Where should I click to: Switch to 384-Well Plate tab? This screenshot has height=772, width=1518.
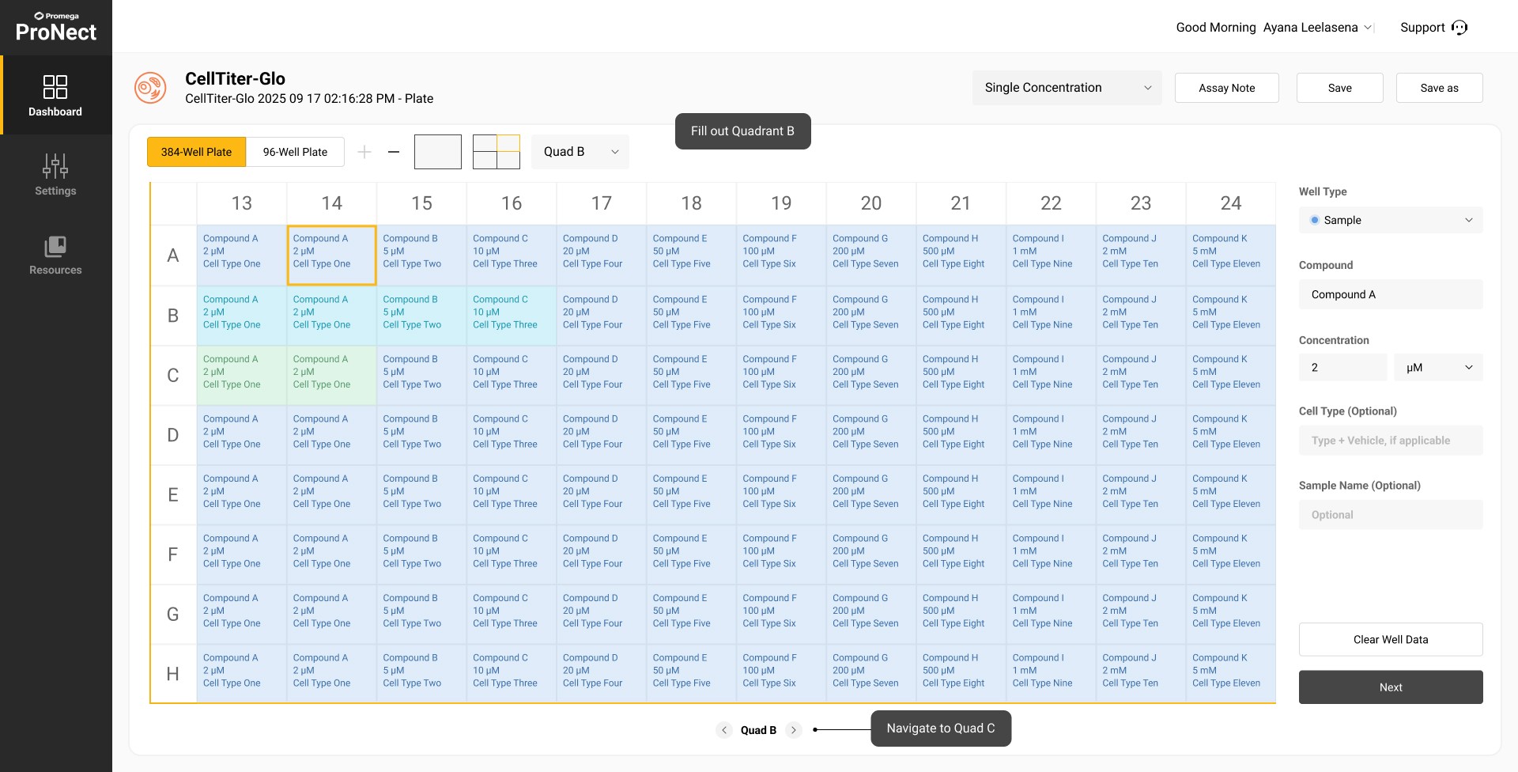(x=197, y=152)
